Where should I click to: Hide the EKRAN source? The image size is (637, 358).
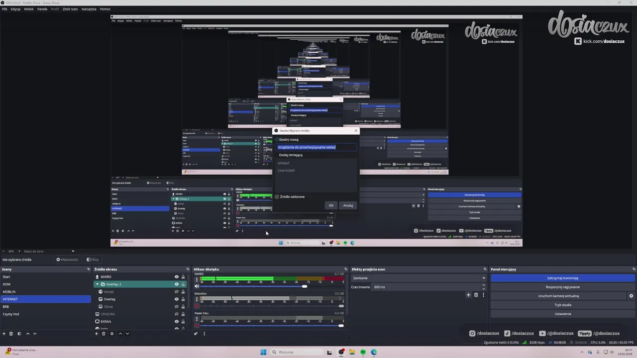coord(176,321)
